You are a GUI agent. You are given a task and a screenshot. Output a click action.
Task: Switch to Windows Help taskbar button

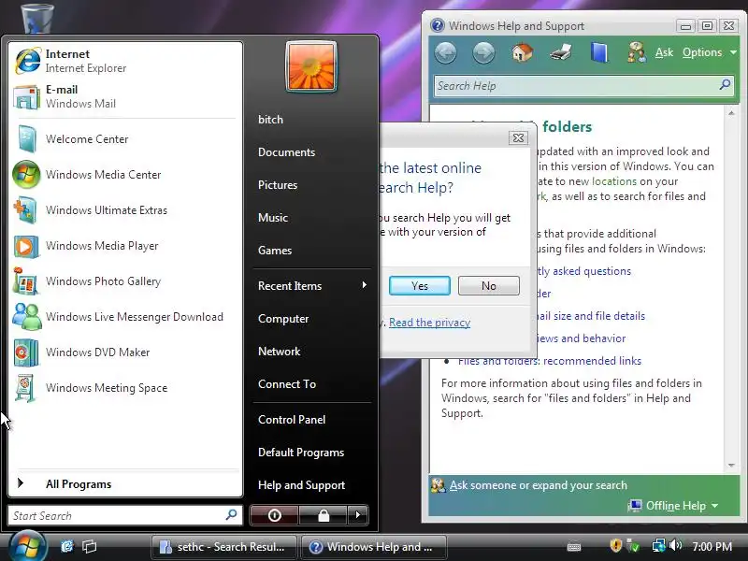click(x=375, y=547)
